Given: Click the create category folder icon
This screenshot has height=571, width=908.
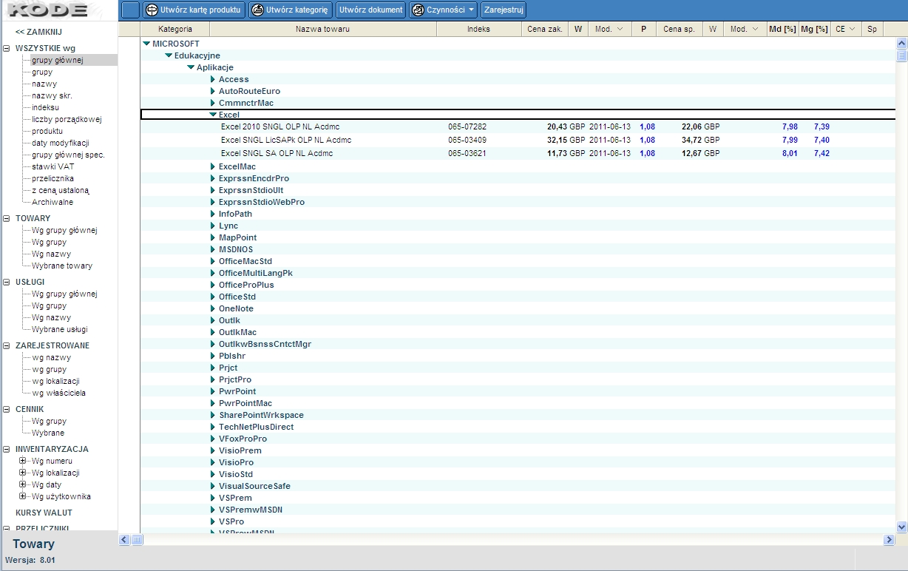Looking at the screenshot, I should coord(258,10).
